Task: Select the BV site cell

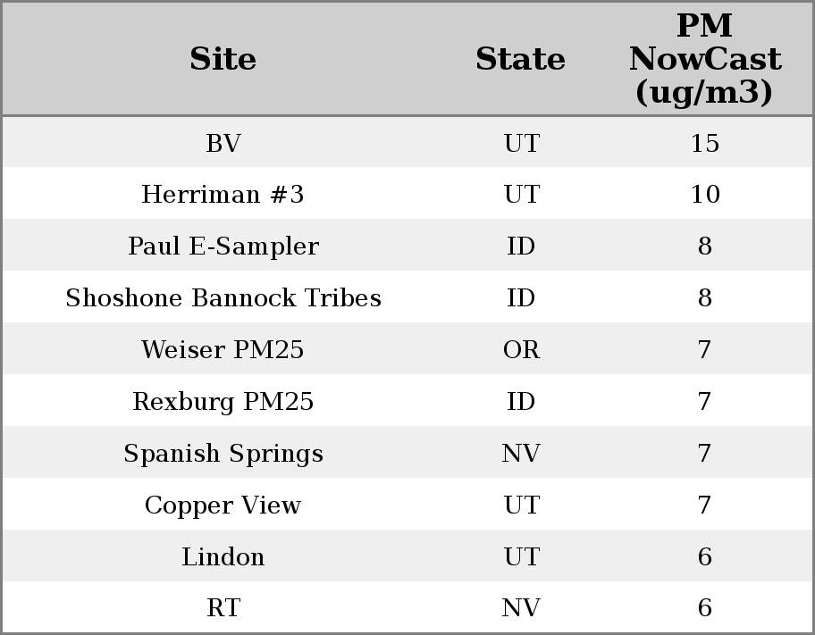Action: pyautogui.click(x=223, y=143)
